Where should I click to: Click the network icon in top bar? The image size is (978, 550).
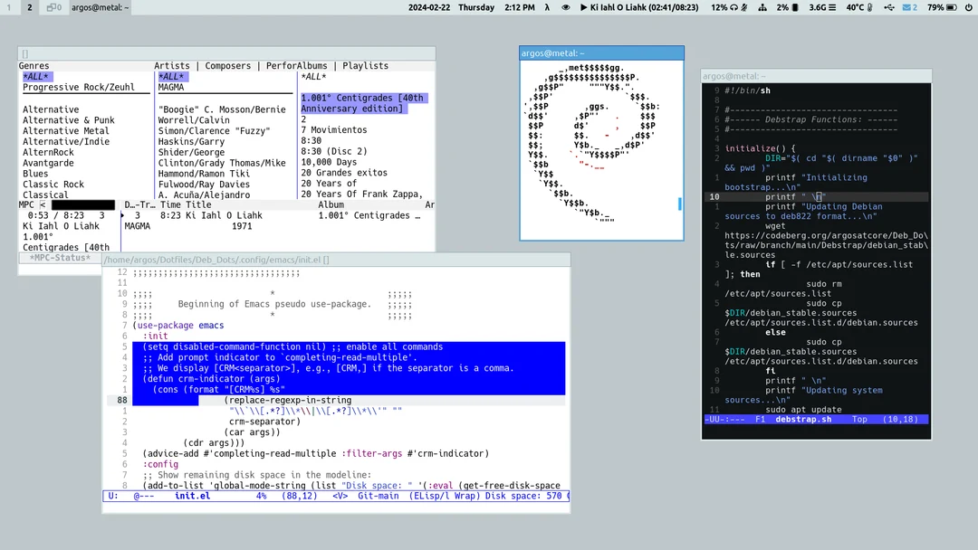pyautogui.click(x=762, y=7)
